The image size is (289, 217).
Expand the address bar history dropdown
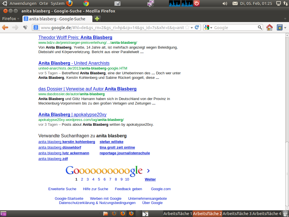tap(192, 28)
